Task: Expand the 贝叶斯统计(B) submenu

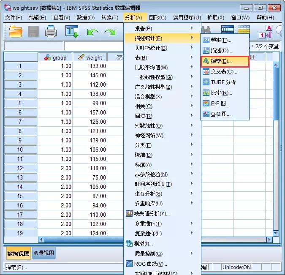Action: click(x=162, y=48)
